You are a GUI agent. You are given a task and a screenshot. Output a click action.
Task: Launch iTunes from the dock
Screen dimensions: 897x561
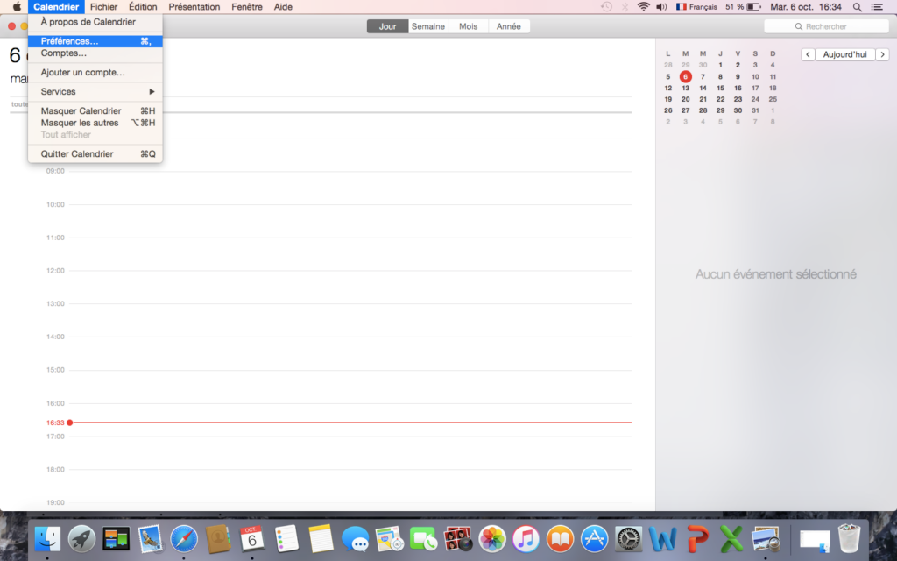[526, 538]
